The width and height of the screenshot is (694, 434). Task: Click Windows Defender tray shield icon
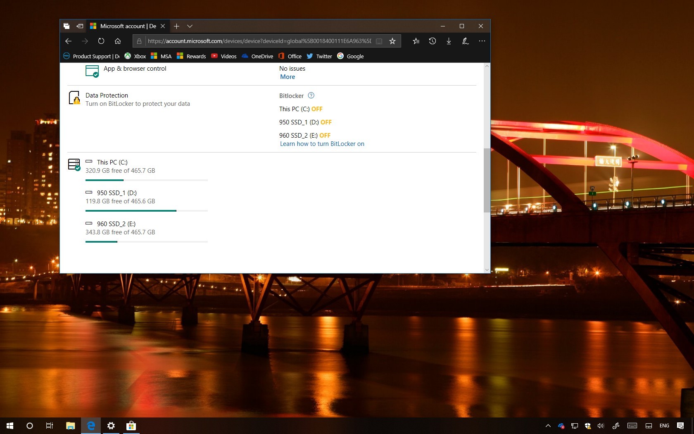click(587, 426)
